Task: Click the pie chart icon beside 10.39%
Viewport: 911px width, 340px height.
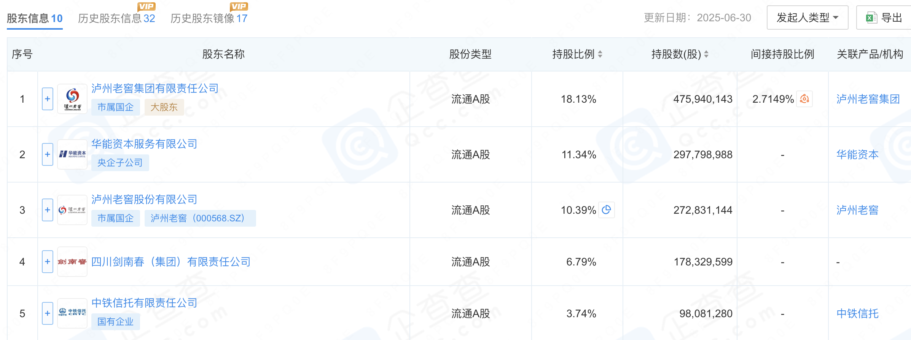Action: tap(606, 210)
